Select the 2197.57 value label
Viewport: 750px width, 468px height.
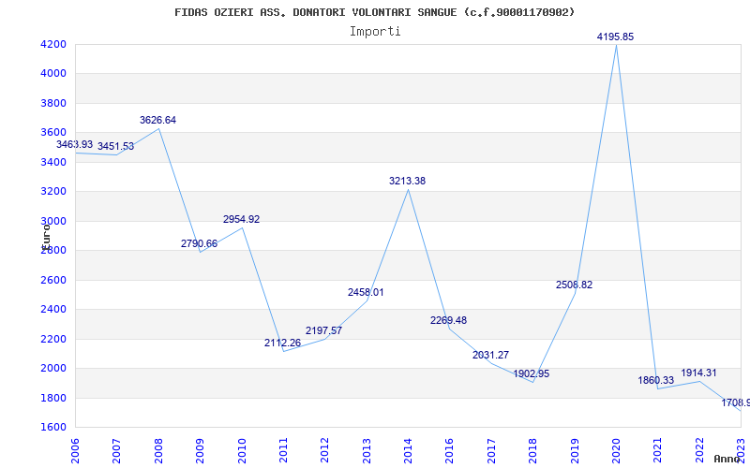click(323, 330)
